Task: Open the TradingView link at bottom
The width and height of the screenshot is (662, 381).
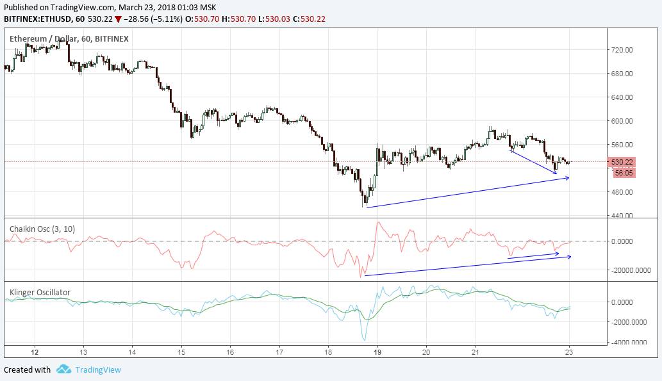Action: [x=98, y=369]
